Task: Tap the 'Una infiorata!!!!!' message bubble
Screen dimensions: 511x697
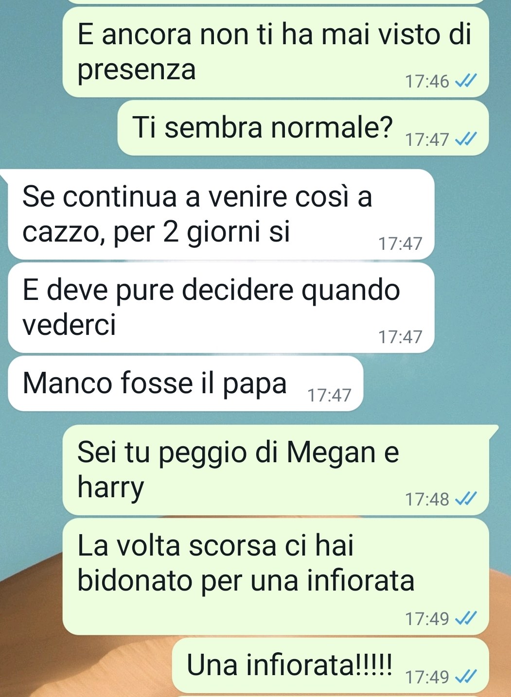Action: [x=331, y=665]
